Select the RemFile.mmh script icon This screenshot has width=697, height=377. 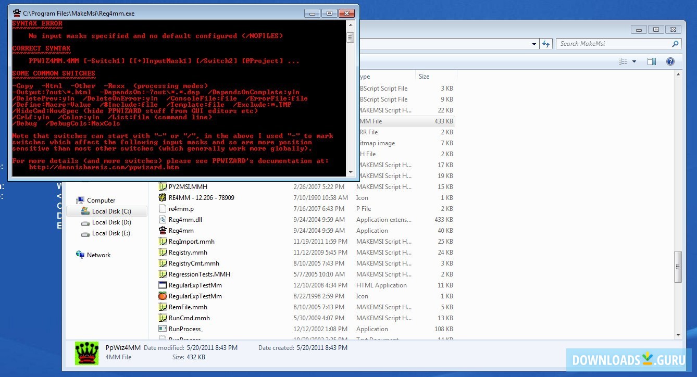click(x=163, y=307)
